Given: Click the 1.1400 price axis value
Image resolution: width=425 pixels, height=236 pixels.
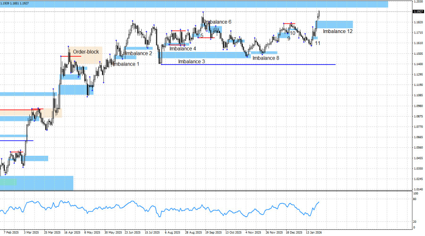Looking at the screenshot, I should [418, 64].
